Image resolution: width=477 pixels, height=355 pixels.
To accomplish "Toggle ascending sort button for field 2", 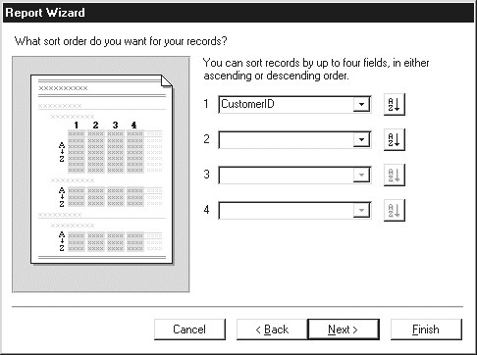I will pyautogui.click(x=395, y=139).
